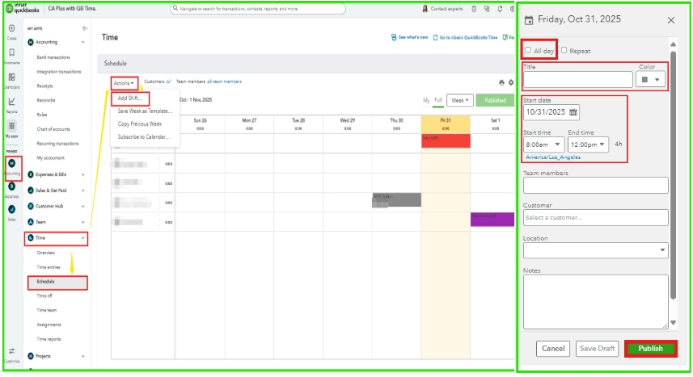Click the Team members input field
This screenshot has height=377, width=693.
click(595, 186)
